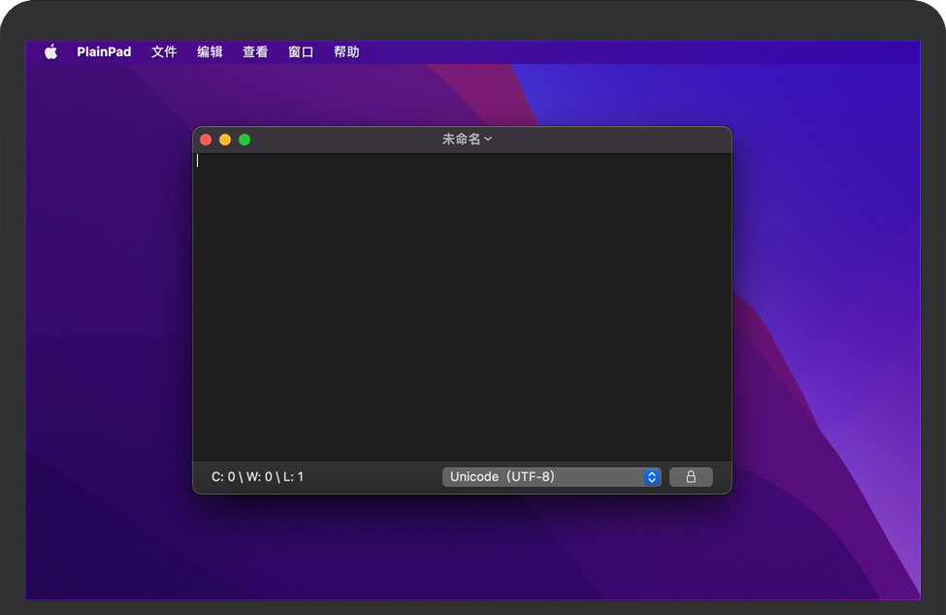This screenshot has width=946, height=615.
Task: Toggle the lock icon in the status bar
Action: (691, 477)
